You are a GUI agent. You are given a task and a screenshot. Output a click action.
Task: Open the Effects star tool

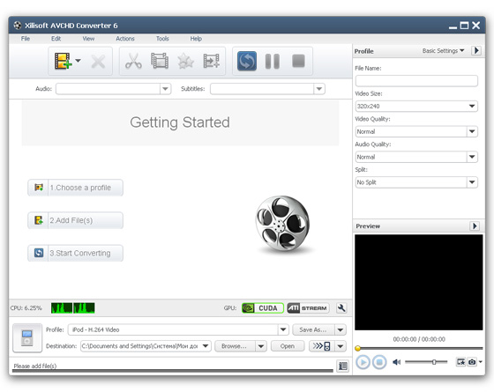coord(185,61)
